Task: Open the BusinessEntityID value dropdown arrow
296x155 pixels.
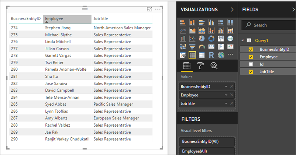Action: pyautogui.click(x=226, y=87)
